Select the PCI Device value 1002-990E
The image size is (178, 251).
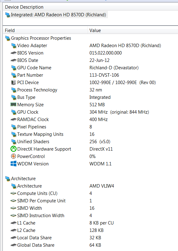(123, 83)
